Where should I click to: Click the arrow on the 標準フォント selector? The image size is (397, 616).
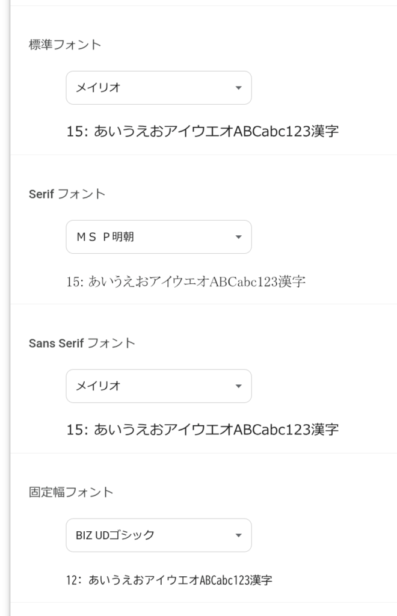pos(238,88)
